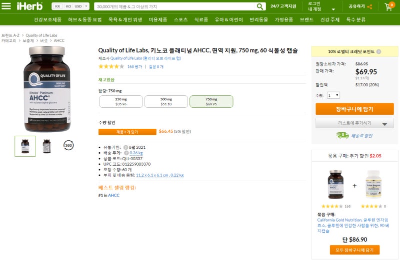This screenshot has width=400, height=261.
Task: Select the 250 mg option
Action: click(x=121, y=102)
